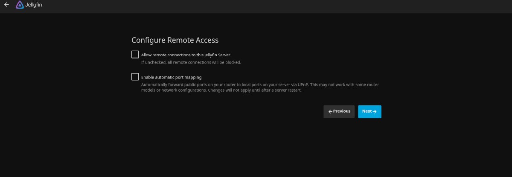Click the Jellyfin triangle logo
Image resolution: width=512 pixels, height=177 pixels.
point(20,5)
